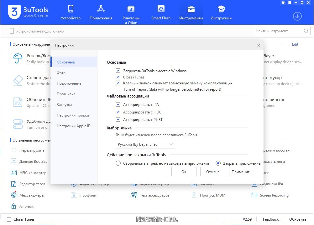Toggle Ассоциировать с HEIC
The image size is (314, 225).
pyautogui.click(x=118, y=112)
